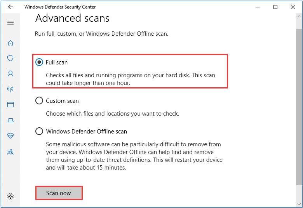The height and width of the screenshot is (208, 303).
Task: Go back with the arrow button
Action: coord(10,7)
